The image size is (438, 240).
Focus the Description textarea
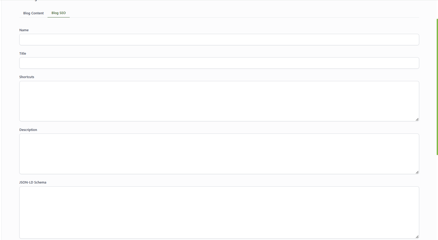219,154
